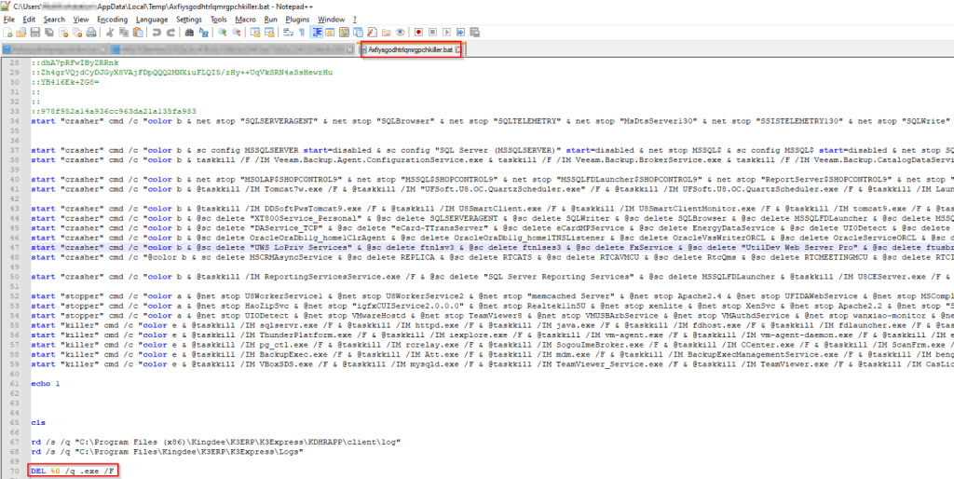Viewport: 954px width, 479px height.
Task: Click line number 59 in the margin
Action: pyautogui.click(x=16, y=364)
